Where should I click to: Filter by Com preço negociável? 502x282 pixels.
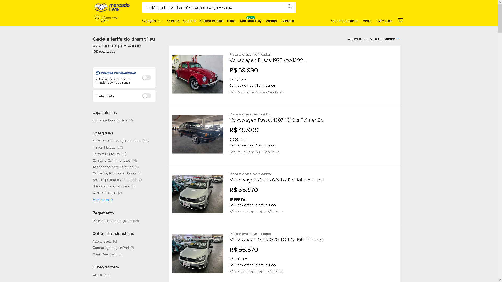point(113,248)
